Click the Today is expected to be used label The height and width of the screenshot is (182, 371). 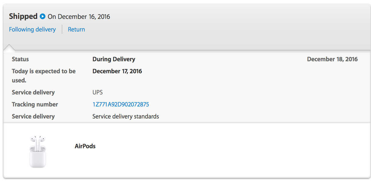(x=44, y=76)
